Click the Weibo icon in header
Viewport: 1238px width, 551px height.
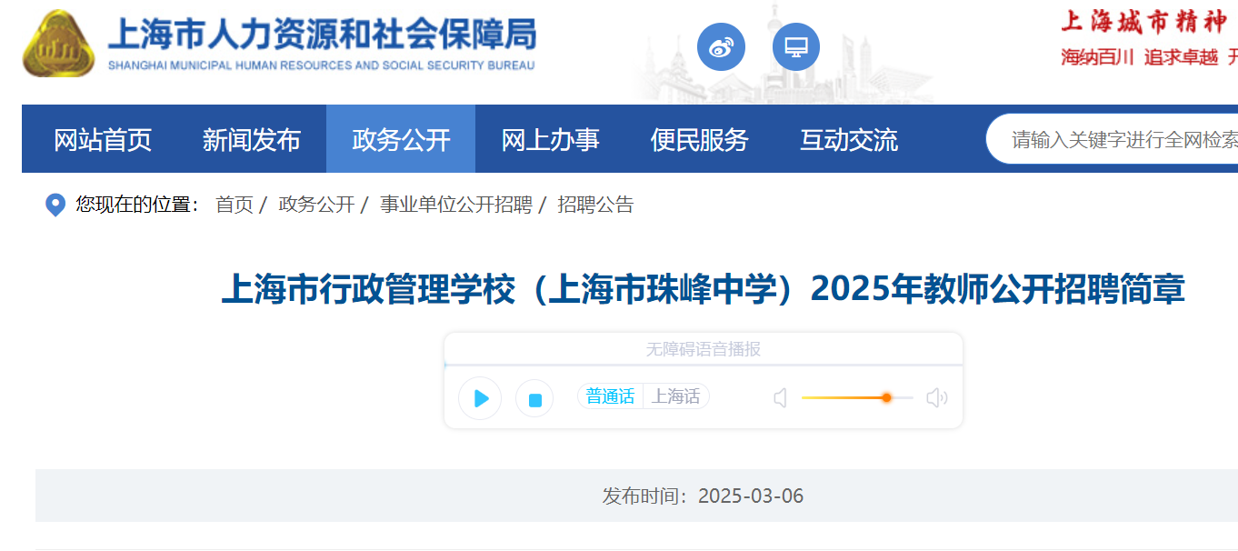click(x=721, y=46)
